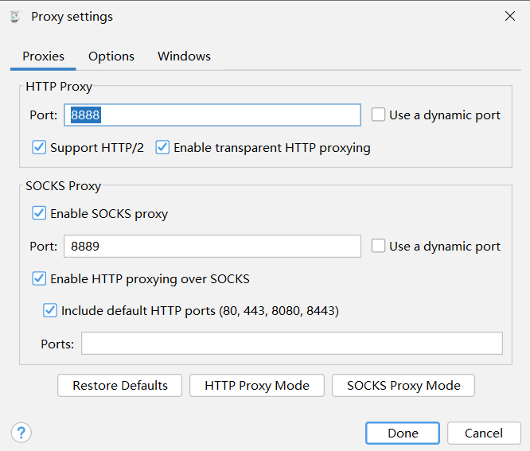Image resolution: width=530 pixels, height=451 pixels.
Task: Open the Windows tab
Action: point(184,56)
